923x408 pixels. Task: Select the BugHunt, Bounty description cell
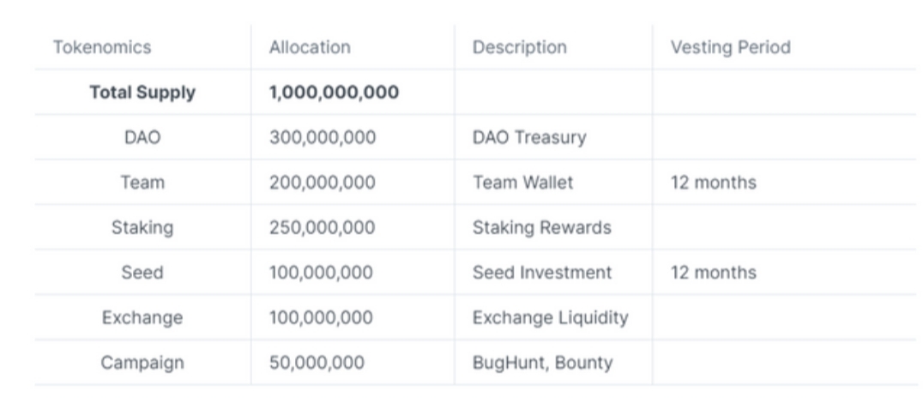tap(542, 363)
